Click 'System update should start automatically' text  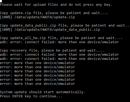pyautogui.click(x=43, y=92)
